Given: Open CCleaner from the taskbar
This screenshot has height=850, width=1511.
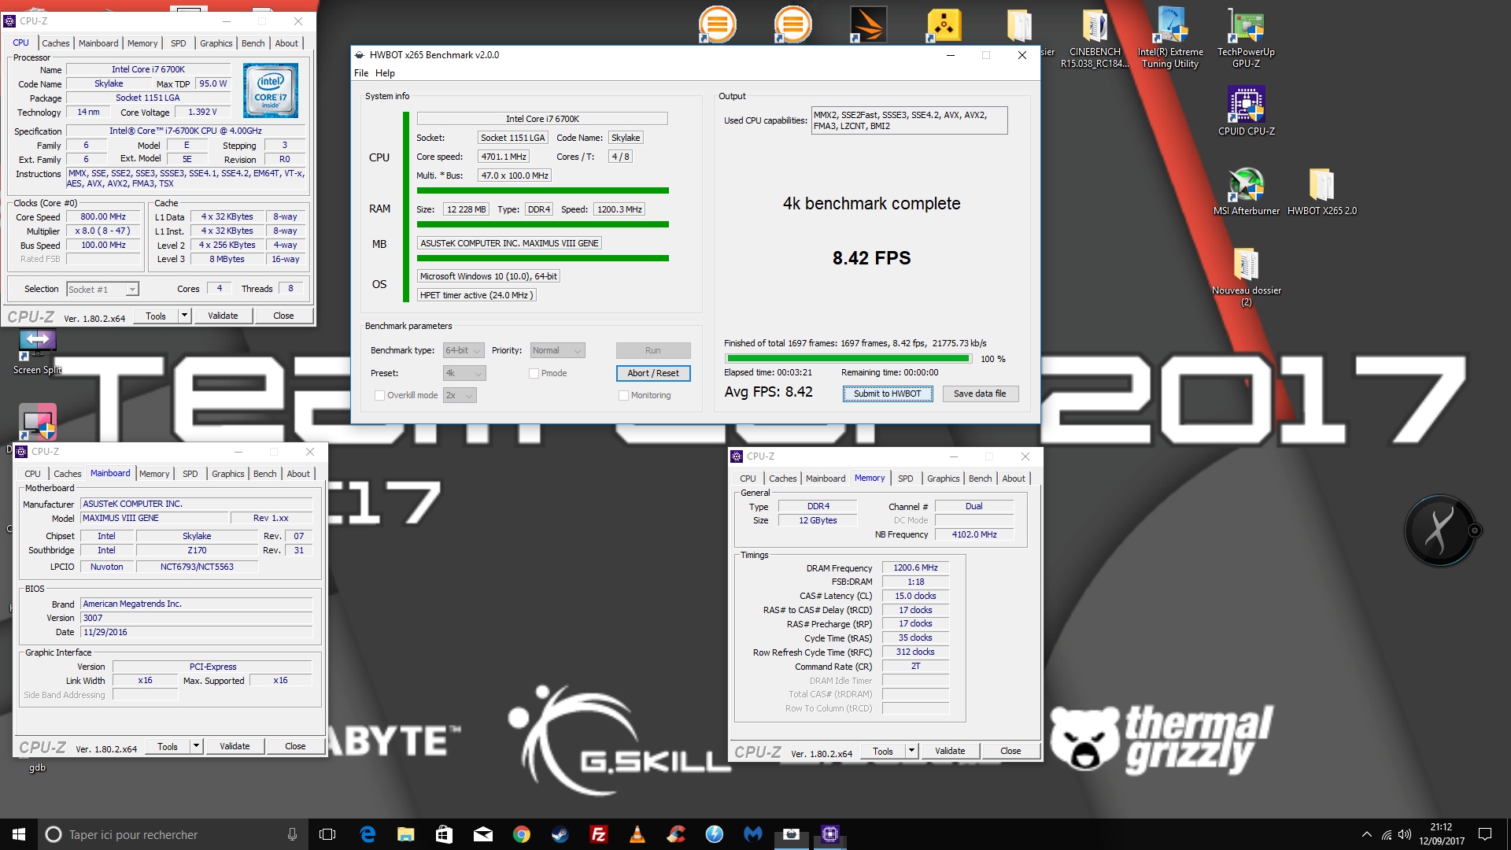Looking at the screenshot, I should [x=675, y=834].
